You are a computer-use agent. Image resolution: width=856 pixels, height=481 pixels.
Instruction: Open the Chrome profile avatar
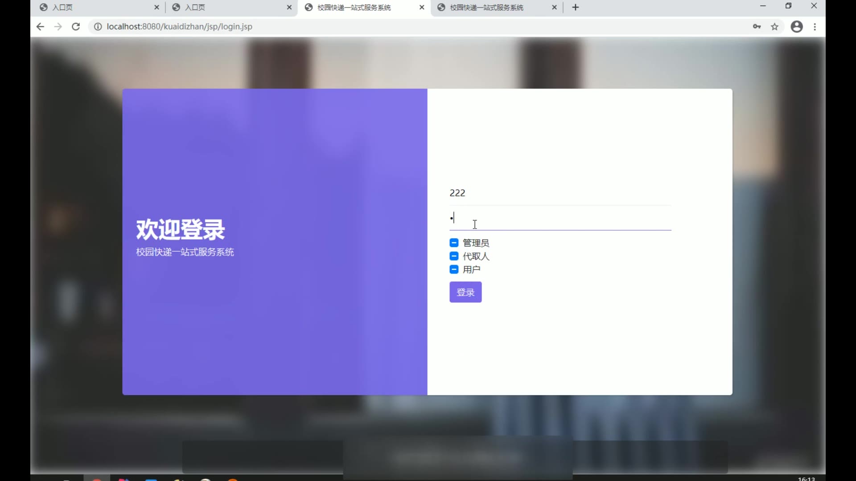pyautogui.click(x=797, y=27)
